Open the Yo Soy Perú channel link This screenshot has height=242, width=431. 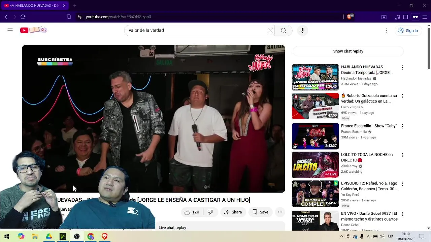[350, 195]
